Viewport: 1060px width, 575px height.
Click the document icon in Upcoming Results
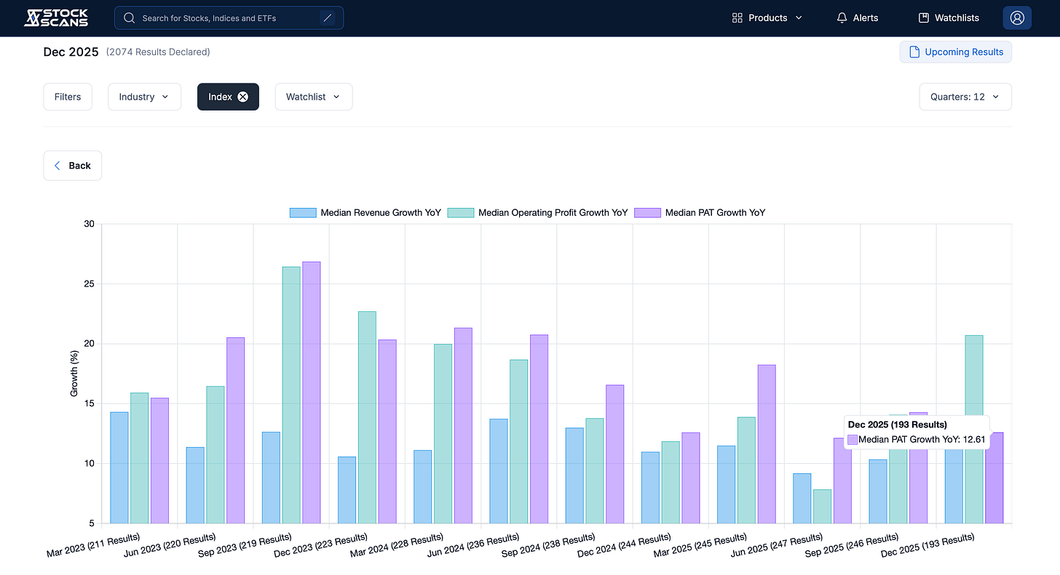tap(914, 52)
